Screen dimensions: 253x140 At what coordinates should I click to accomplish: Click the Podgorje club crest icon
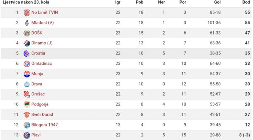point(27,104)
